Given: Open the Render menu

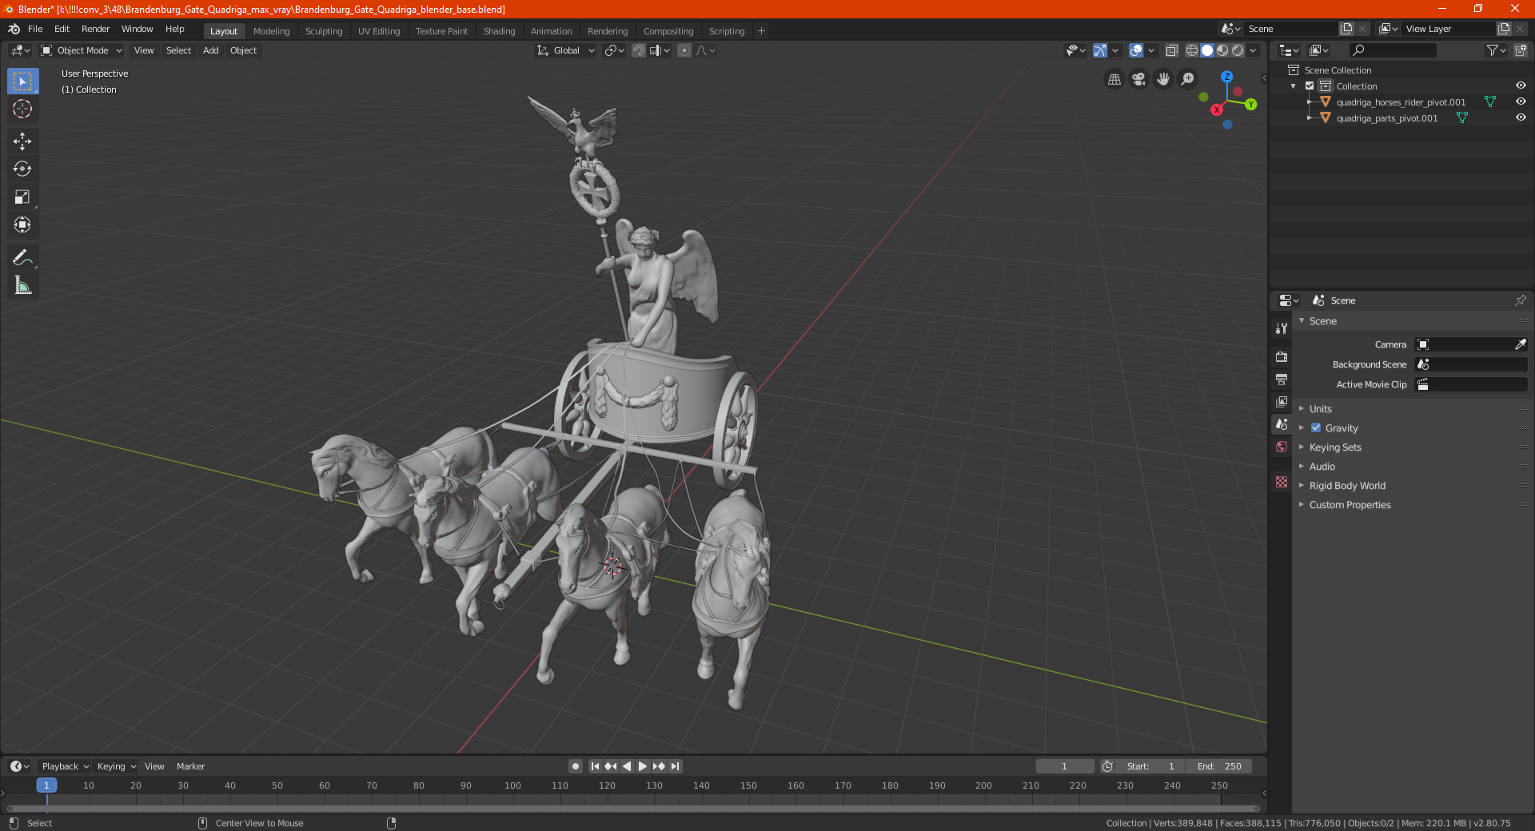Looking at the screenshot, I should [x=95, y=29].
